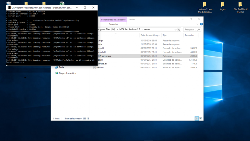250x141 pixels.
Task: Select the Ferramentas de Aplicativo tab
Action: (x=113, y=19)
